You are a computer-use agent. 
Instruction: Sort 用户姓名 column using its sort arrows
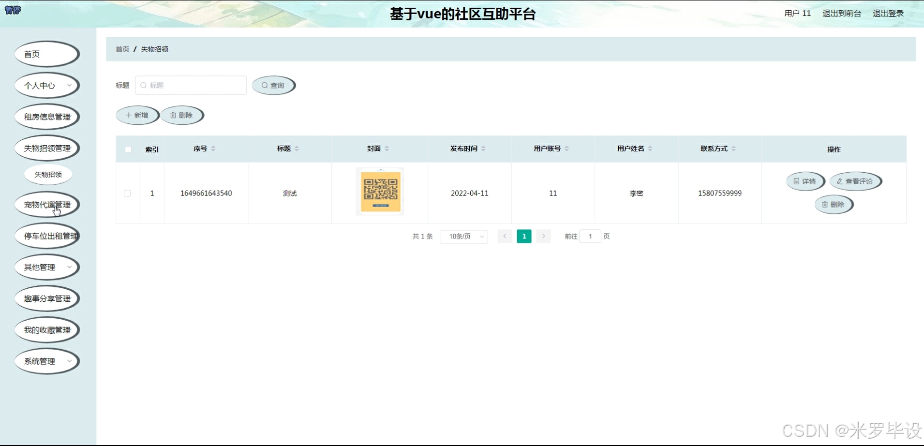point(650,149)
